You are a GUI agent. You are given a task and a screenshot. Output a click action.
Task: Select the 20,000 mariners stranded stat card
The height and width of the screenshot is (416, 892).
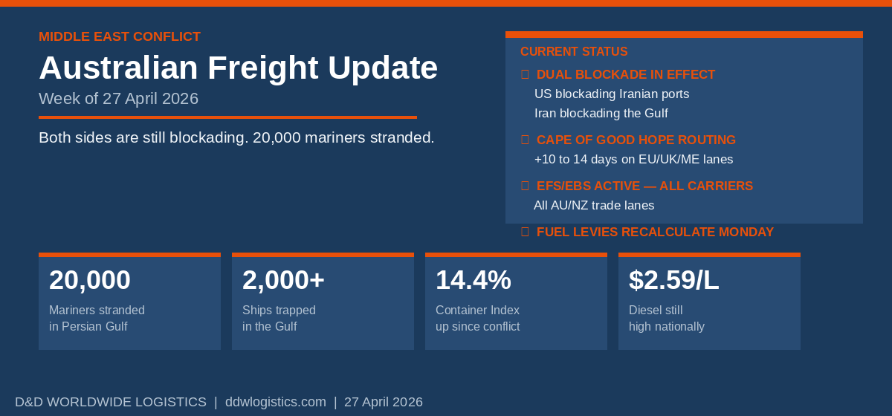pos(129,302)
